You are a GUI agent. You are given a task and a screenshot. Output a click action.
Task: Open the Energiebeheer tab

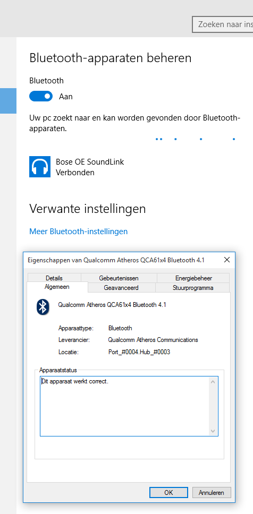click(x=193, y=278)
